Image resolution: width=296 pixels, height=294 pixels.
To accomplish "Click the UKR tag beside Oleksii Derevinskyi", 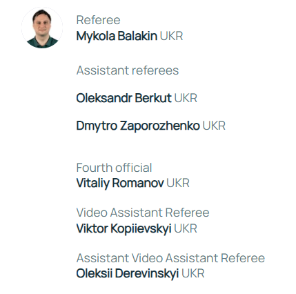I will (x=193, y=273).
